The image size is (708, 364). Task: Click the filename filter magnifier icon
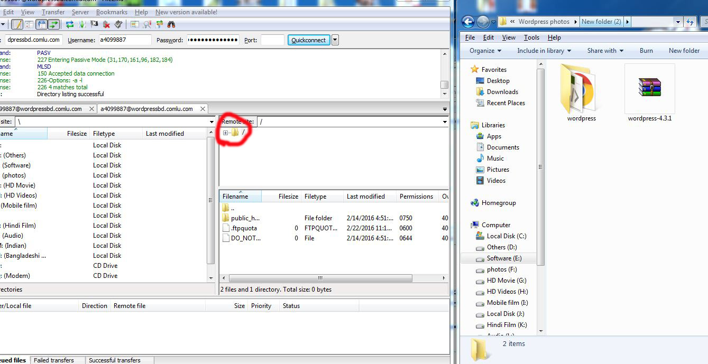[147, 24]
